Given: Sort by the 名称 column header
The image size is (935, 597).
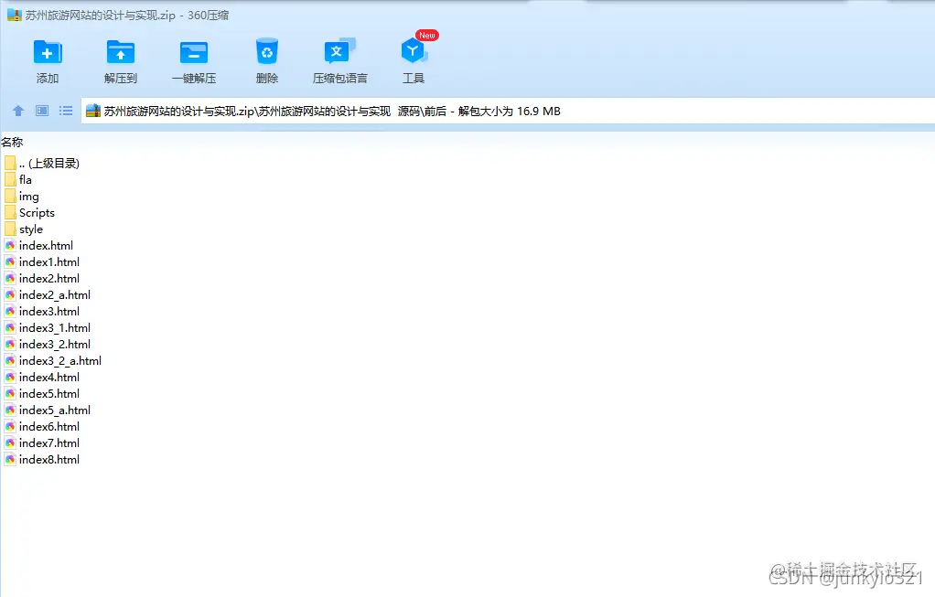Looking at the screenshot, I should tap(12, 142).
